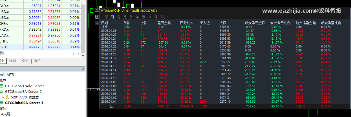
Task: Click the 最大浮盈金额 column header
Action: pos(306,23)
